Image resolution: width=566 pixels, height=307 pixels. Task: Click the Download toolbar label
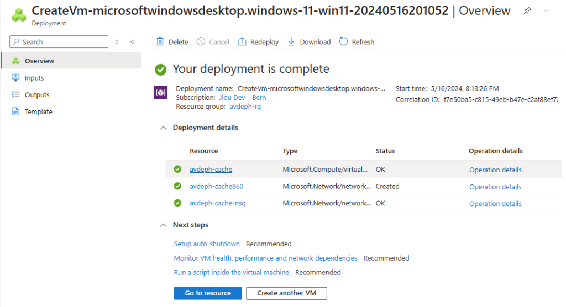[315, 42]
